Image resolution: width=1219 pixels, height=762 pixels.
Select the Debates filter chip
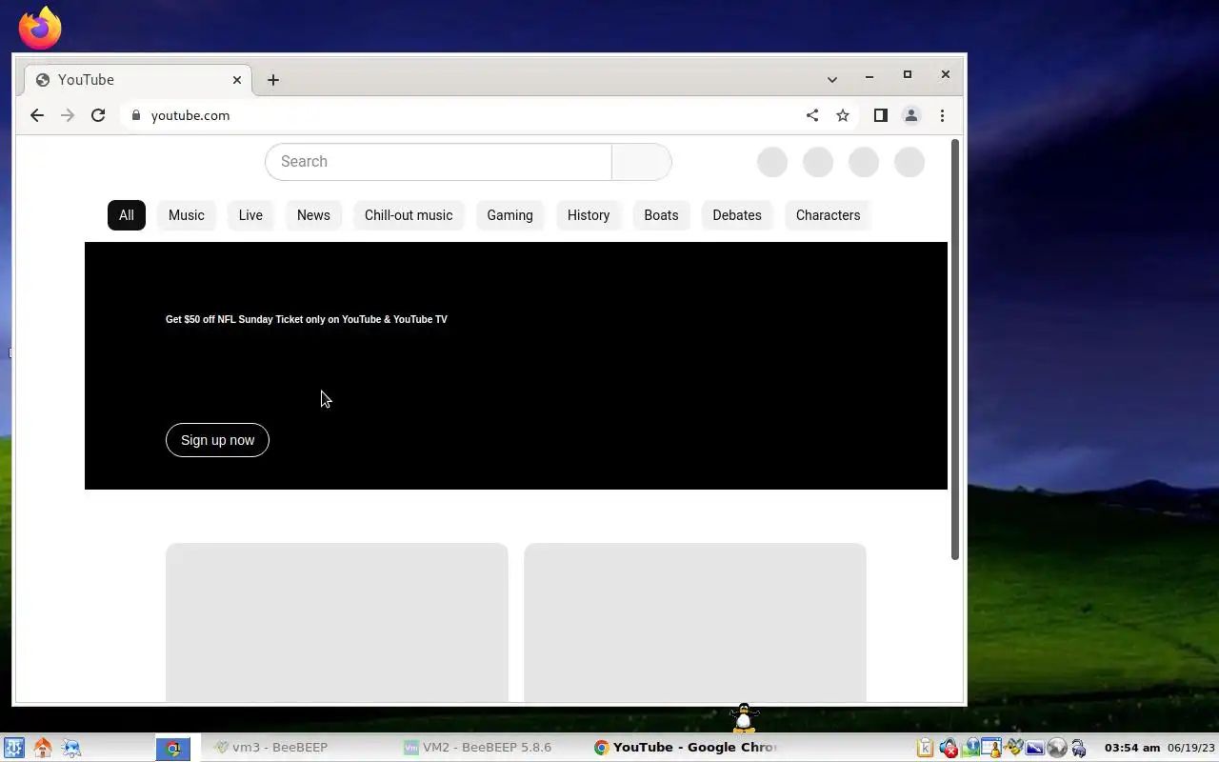[x=737, y=215]
